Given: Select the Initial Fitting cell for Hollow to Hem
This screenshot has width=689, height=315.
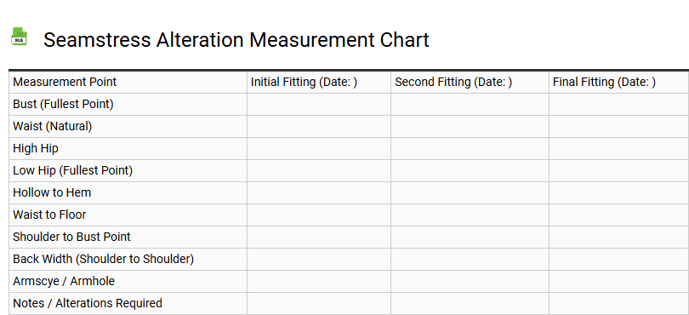Looking at the screenshot, I should [x=319, y=192].
